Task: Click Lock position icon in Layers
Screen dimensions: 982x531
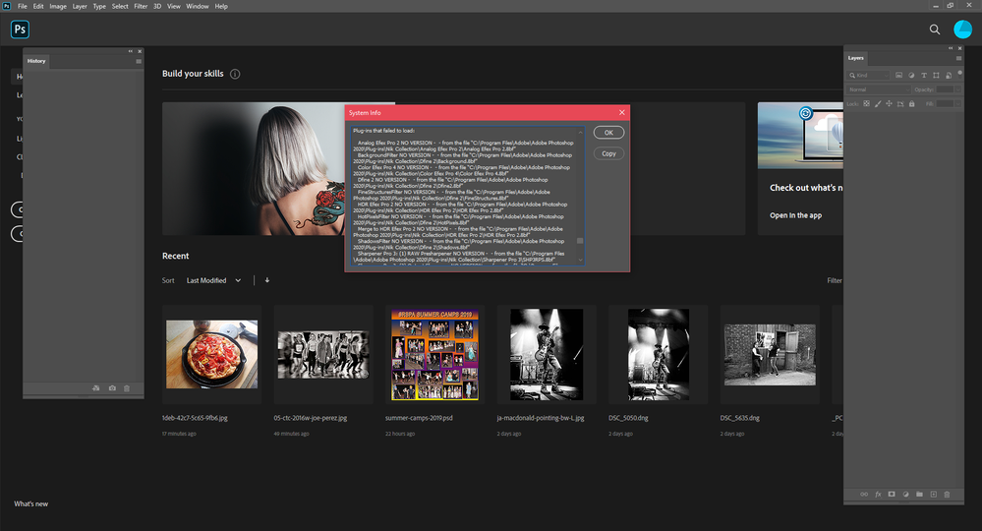Action: click(x=889, y=104)
